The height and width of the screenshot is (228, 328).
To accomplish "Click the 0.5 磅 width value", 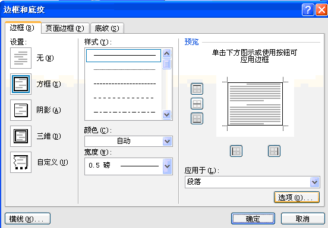I will [99, 165].
